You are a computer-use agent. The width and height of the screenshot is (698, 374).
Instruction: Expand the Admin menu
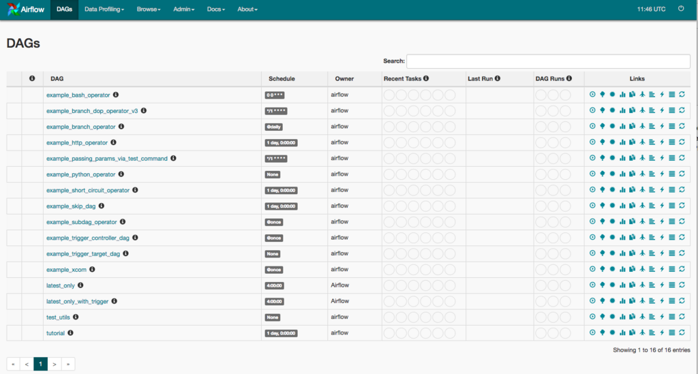[183, 10]
